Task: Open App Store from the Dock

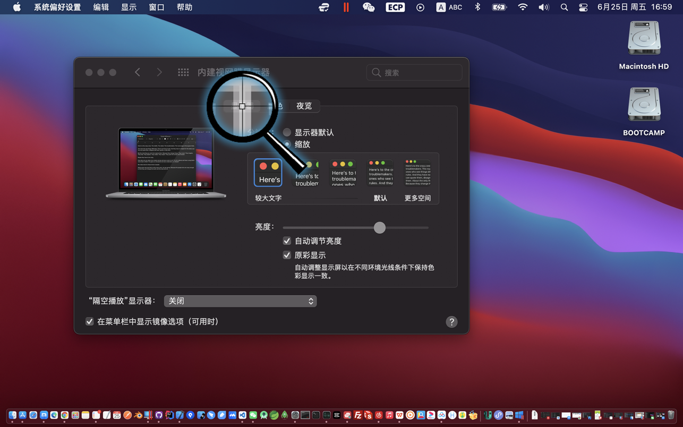Action: (23, 415)
